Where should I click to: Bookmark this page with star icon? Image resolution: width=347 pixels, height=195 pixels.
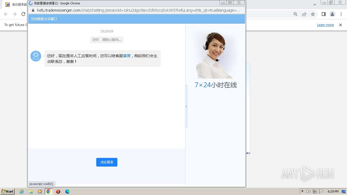click(313, 14)
